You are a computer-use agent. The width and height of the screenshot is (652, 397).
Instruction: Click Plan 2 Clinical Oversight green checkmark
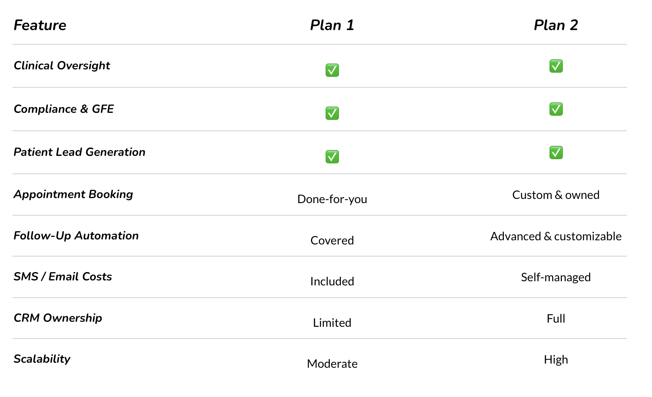point(556,66)
